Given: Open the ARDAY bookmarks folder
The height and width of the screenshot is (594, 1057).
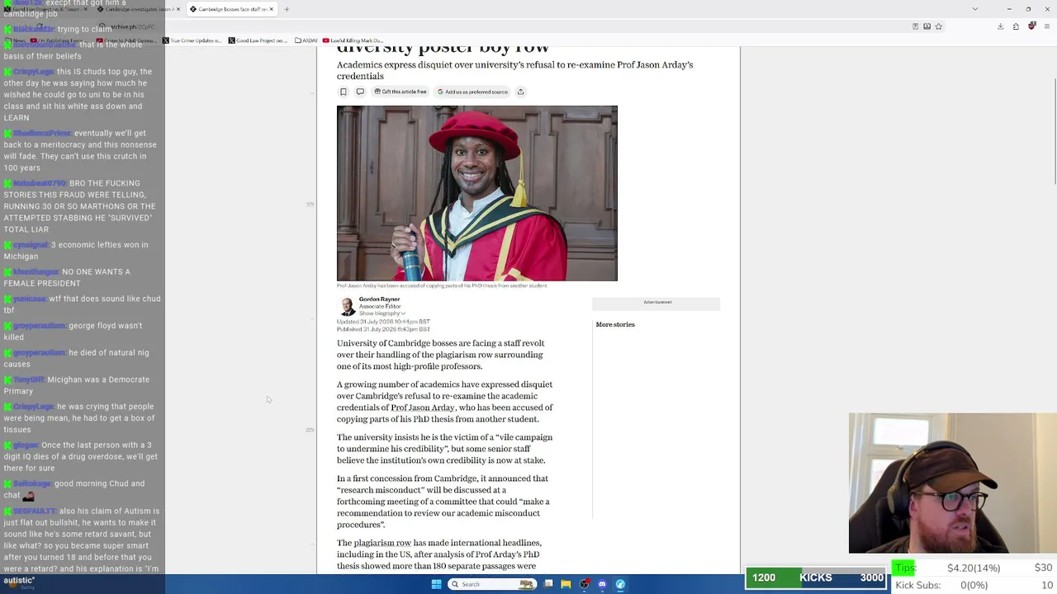Looking at the screenshot, I should 306,40.
